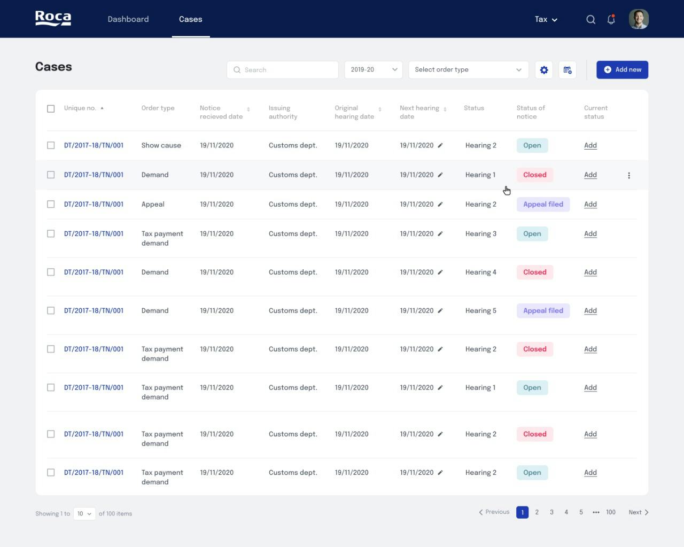Check the checkbox on the Show cause row
Viewport: 684px width, 547px height.
[x=51, y=145]
